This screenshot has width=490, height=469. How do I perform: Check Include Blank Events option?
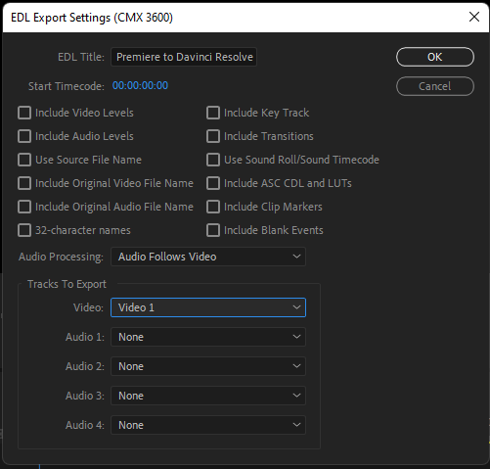(x=213, y=230)
